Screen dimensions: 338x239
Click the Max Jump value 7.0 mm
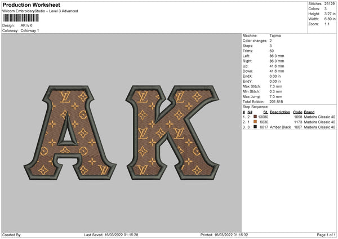[275, 96]
